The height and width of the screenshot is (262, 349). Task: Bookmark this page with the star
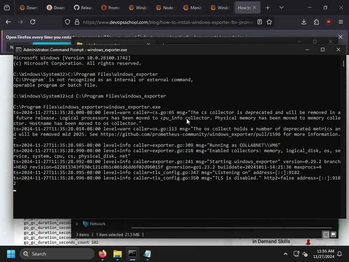269,22
